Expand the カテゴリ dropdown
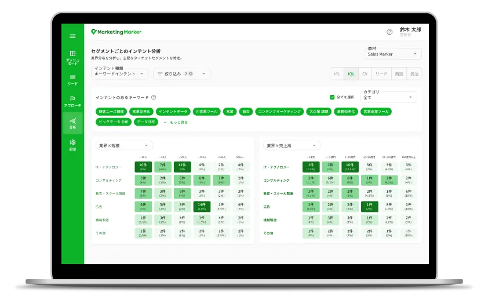This screenshot has height=301, width=488. pos(389,97)
